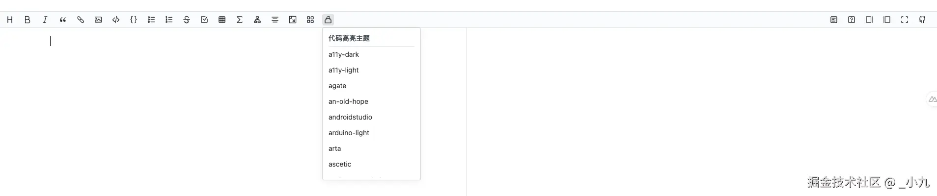This screenshot has height=196, width=937.
Task: Select the a11y-dark highlight theme
Action: click(x=344, y=54)
